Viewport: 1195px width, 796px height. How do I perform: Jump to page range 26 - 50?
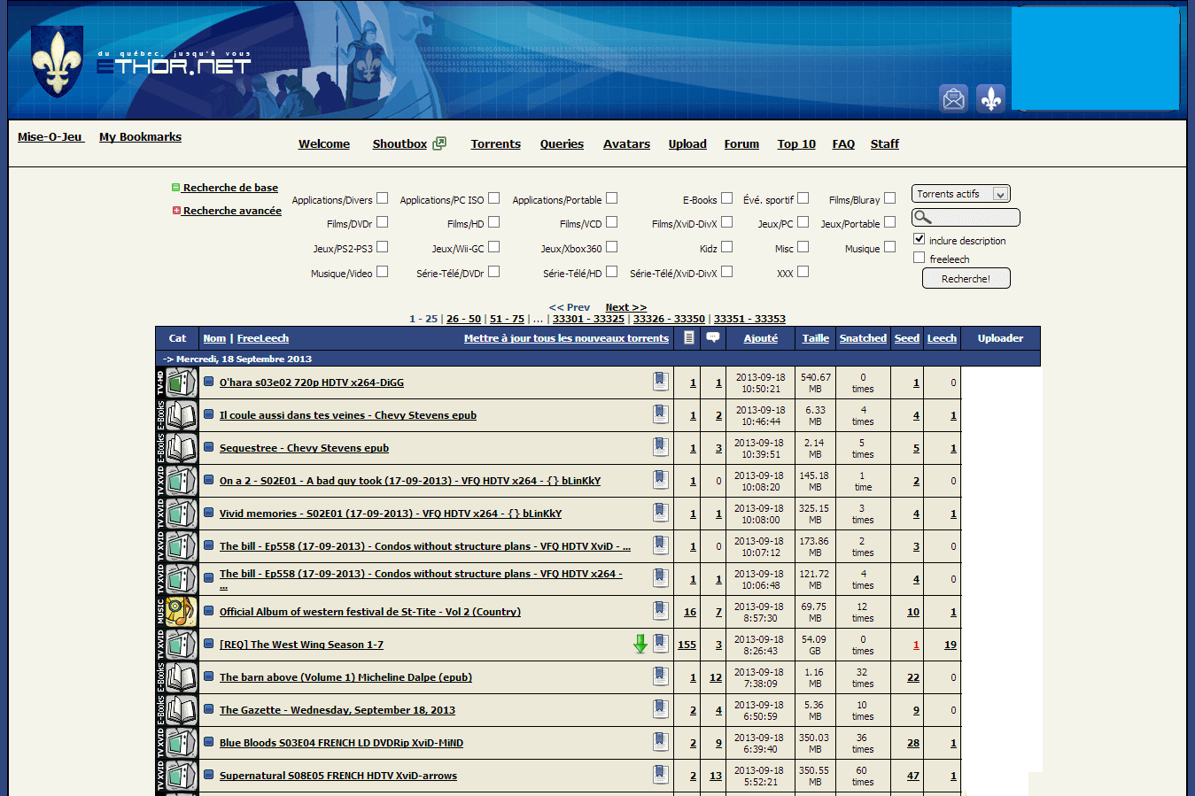coord(463,319)
